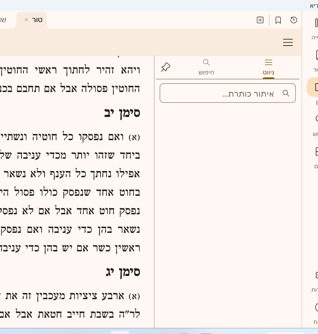Switch to the חיפוש tab
This screenshot has width=318, height=334.
206,67
